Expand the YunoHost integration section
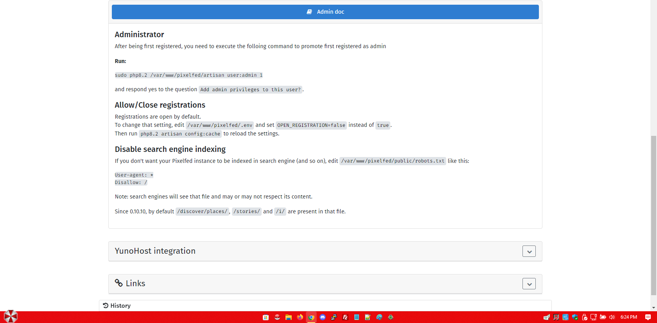The height and width of the screenshot is (323, 657). tap(529, 251)
